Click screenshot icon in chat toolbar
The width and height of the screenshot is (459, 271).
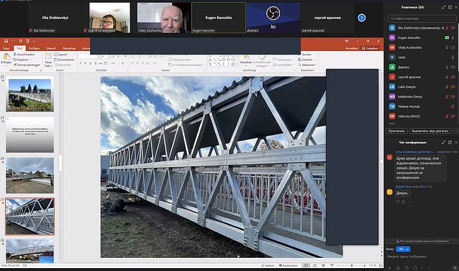pos(415,268)
